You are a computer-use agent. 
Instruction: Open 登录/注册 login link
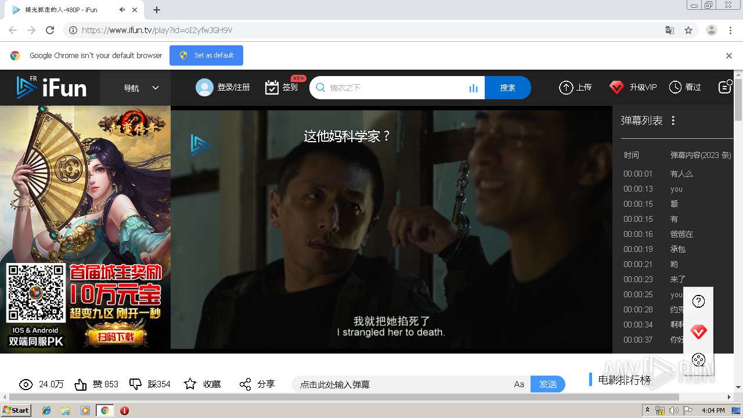[x=233, y=88]
